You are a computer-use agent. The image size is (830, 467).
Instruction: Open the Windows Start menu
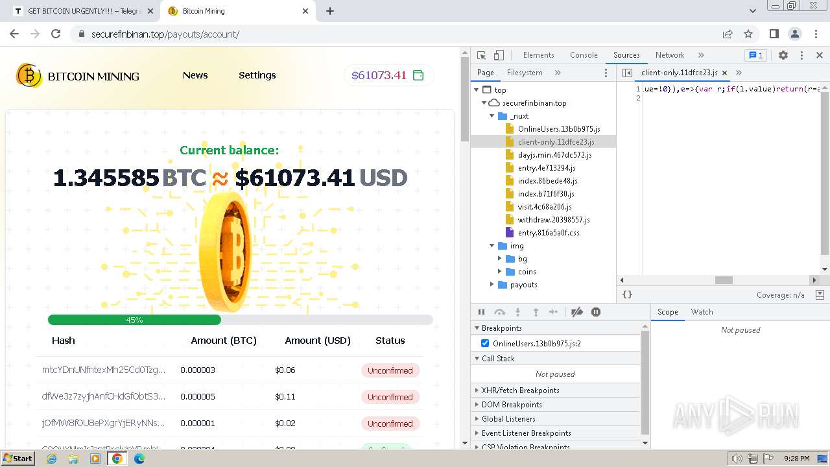pyautogui.click(x=18, y=458)
